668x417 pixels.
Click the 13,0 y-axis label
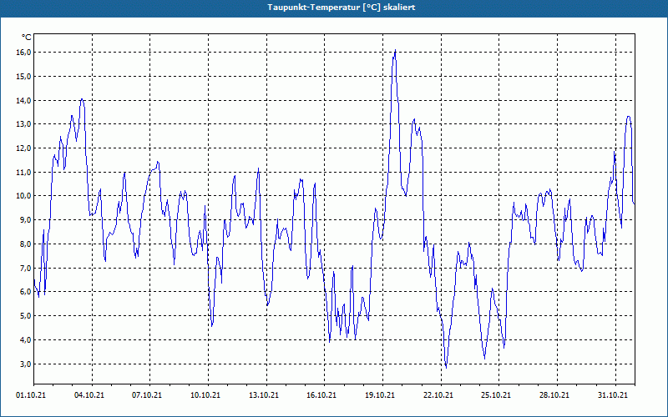(x=24, y=124)
